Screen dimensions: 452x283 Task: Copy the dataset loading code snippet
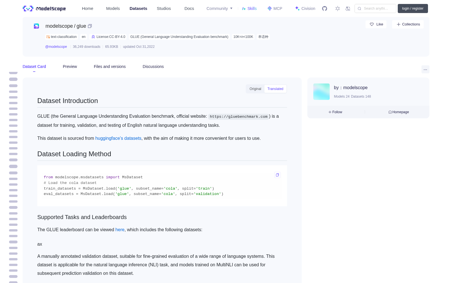(x=277, y=175)
